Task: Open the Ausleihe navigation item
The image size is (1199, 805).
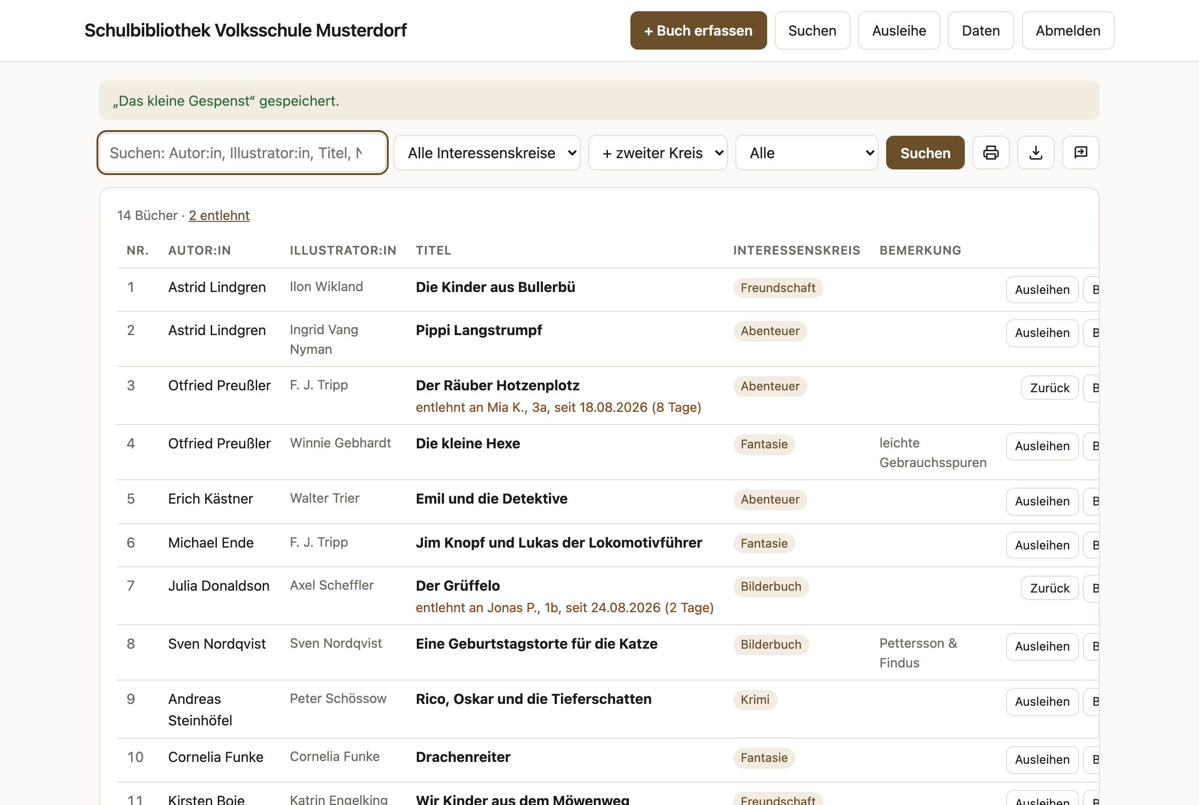Action: pyautogui.click(x=899, y=30)
